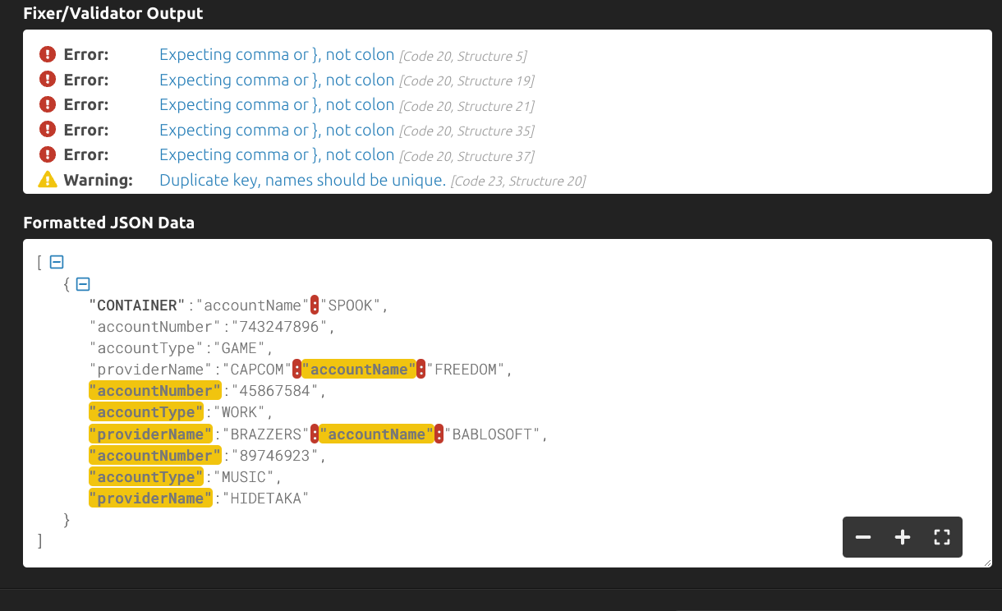Viewport: 1002px width, 611px height.
Task: Click the highlighted accountName key before "FREEDOM"
Action: tap(359, 370)
